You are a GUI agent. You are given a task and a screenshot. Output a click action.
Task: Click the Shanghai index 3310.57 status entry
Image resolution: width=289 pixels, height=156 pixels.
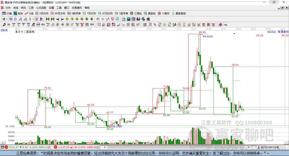point(28,147)
